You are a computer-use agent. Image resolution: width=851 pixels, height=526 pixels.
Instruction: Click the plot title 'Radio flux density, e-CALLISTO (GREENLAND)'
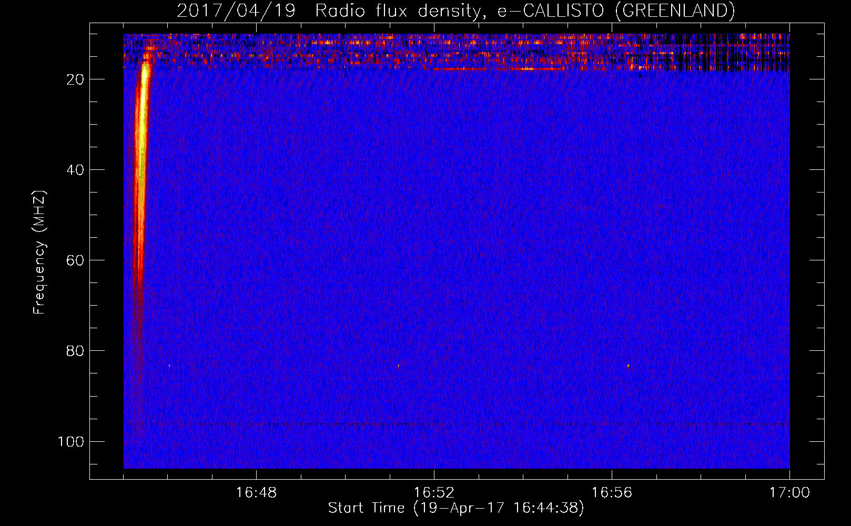pyautogui.click(x=525, y=11)
